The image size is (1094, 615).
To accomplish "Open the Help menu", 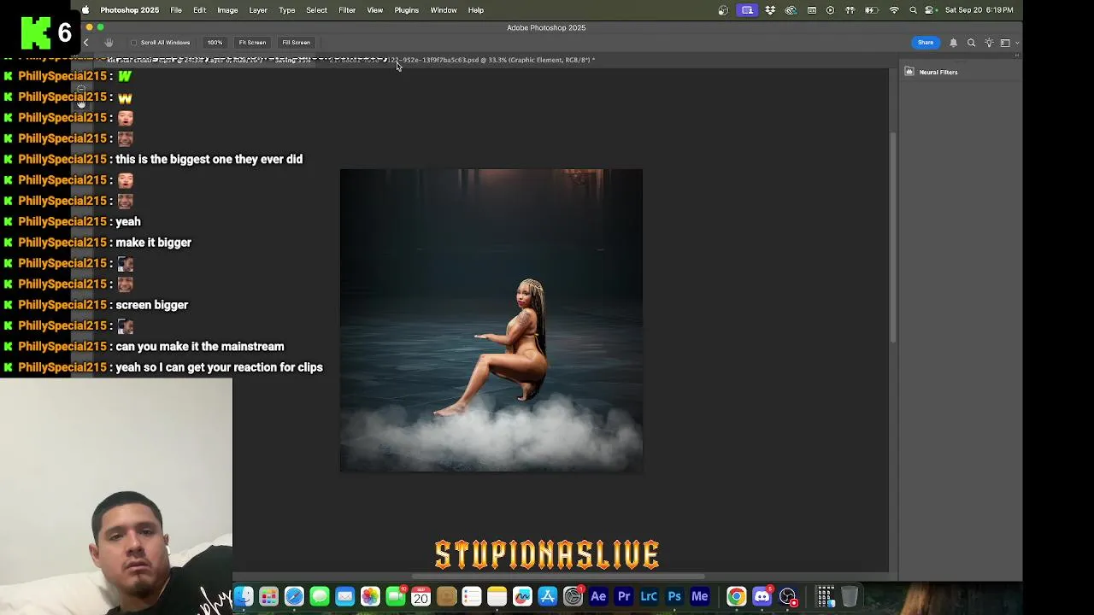I will point(476,10).
